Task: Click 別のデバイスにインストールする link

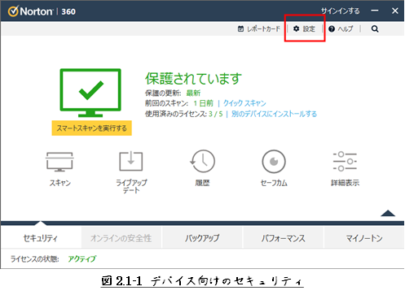Action: (274, 114)
